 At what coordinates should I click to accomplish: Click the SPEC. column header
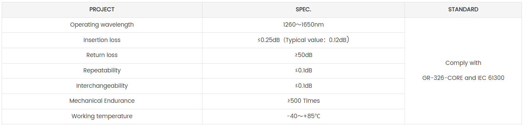303,10
